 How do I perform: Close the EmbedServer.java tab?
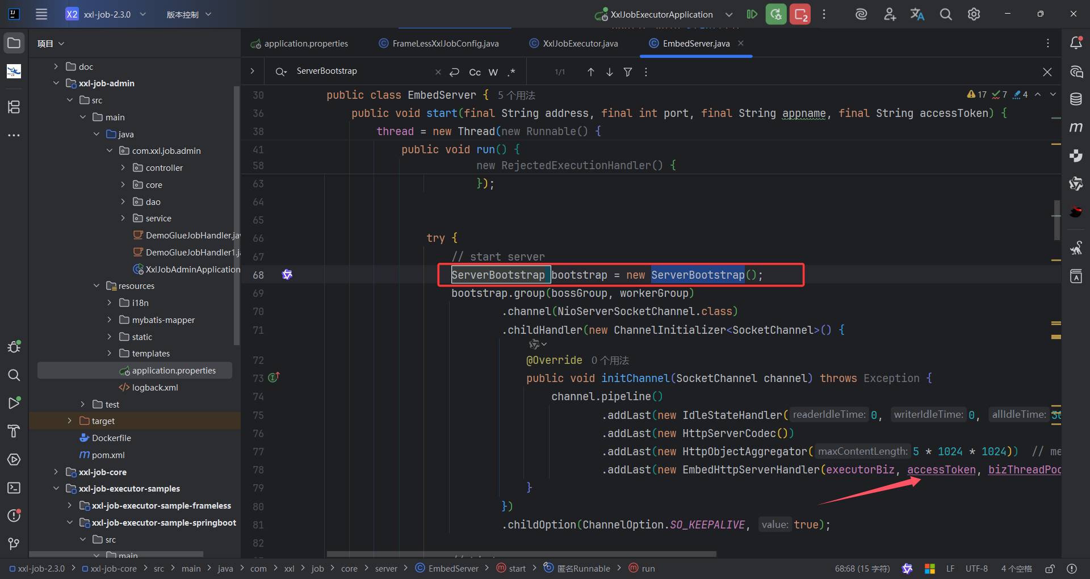tap(741, 43)
